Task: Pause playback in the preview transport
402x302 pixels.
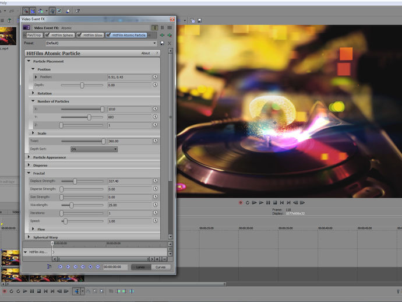Action: point(268,203)
